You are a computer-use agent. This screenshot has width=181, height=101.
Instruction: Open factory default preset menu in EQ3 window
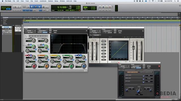pyautogui.click(x=42, y=31)
